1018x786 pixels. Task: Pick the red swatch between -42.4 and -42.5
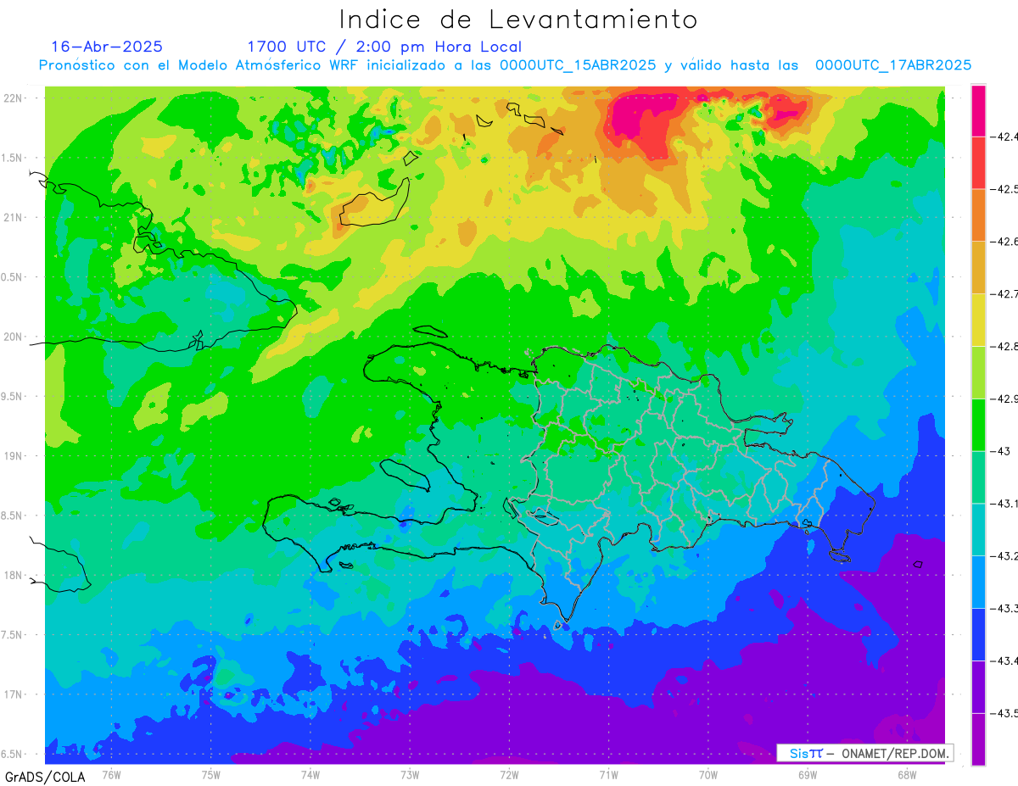(978, 163)
